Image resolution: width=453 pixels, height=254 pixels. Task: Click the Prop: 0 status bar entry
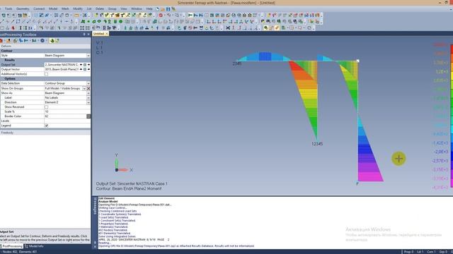[x=408, y=252]
